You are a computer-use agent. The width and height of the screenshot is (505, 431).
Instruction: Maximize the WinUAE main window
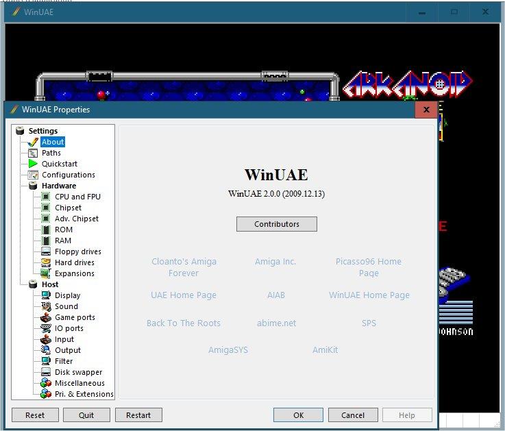pos(454,12)
